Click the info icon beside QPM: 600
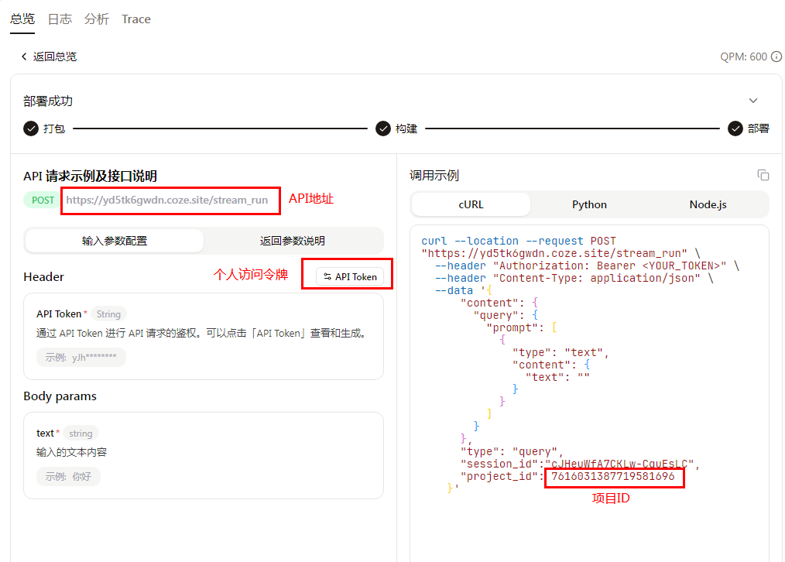 (x=776, y=57)
